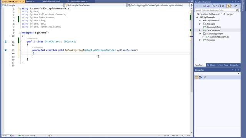
Task: Click DbContextOptionsBuilder parameter type
Action: pyautogui.click(x=100, y=50)
